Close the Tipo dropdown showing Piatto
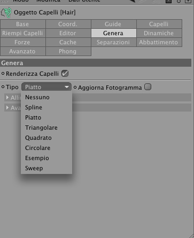 [x=46, y=87]
